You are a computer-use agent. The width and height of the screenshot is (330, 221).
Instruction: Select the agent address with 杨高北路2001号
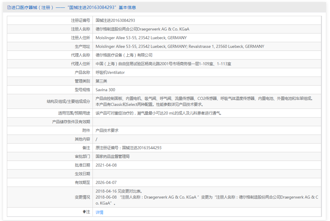point(163,64)
